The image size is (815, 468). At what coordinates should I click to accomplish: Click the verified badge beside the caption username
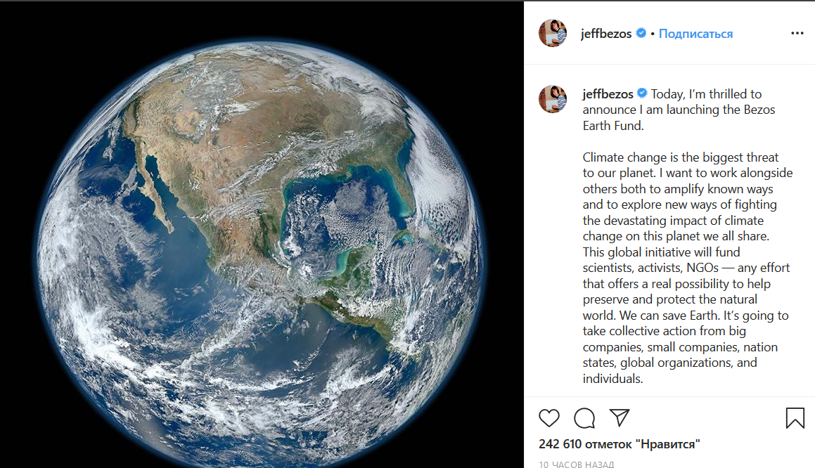coord(642,93)
